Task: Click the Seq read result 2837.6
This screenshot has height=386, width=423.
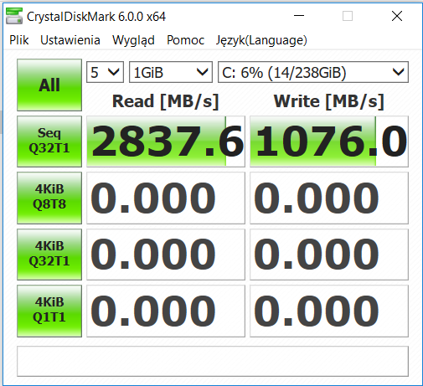Action: point(166,142)
